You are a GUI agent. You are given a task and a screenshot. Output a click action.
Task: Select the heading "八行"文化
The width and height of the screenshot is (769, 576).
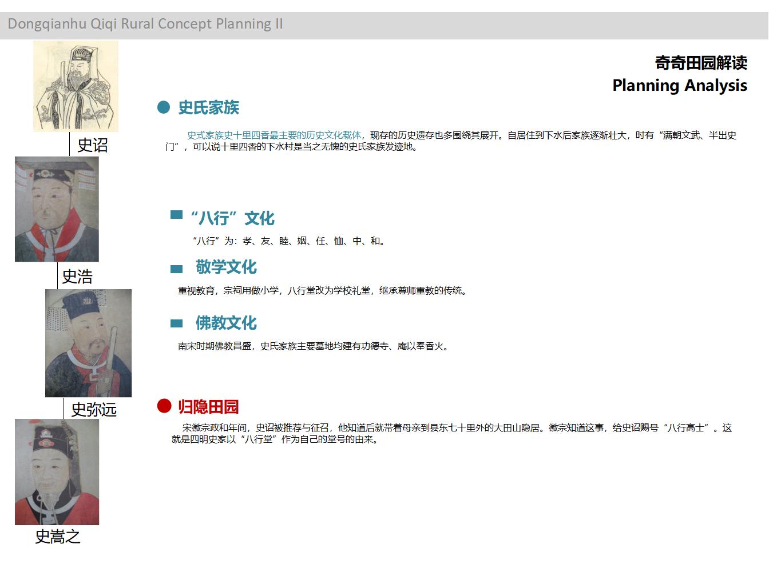coord(232,218)
